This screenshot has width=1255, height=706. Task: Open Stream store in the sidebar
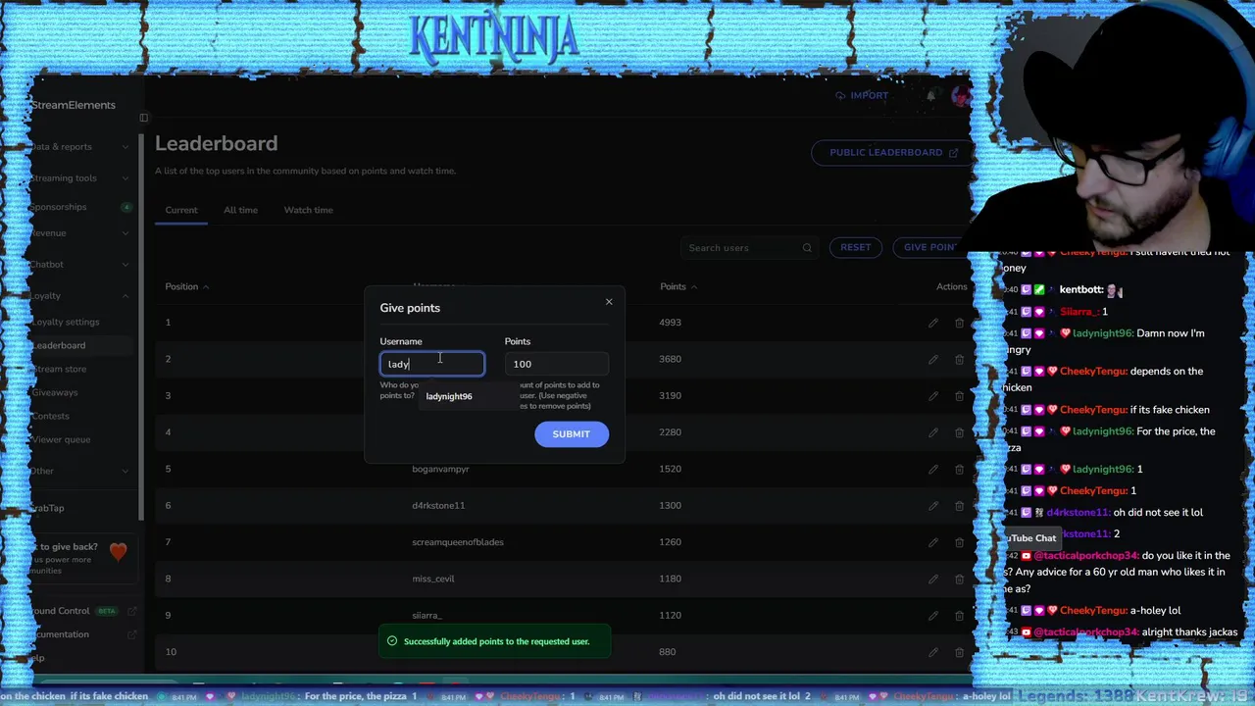60,369
